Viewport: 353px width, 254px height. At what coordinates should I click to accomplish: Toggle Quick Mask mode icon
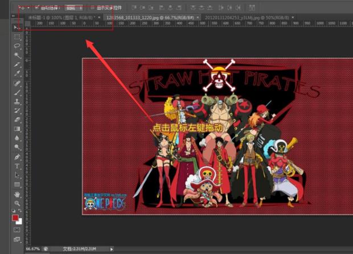17,230
